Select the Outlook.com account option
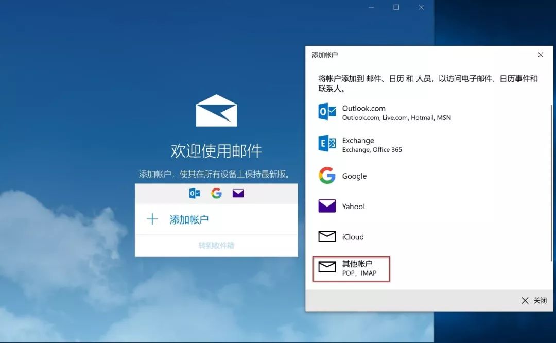Viewport: 556px width, 343px height. [x=364, y=112]
